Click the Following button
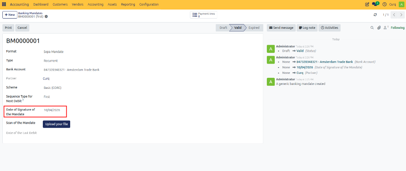Viewport: 406px width, 171px height. (397, 28)
